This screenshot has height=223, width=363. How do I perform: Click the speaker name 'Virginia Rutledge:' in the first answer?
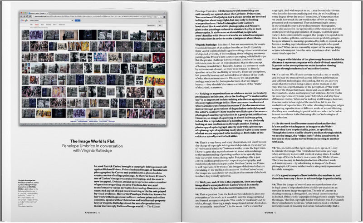click(206, 44)
